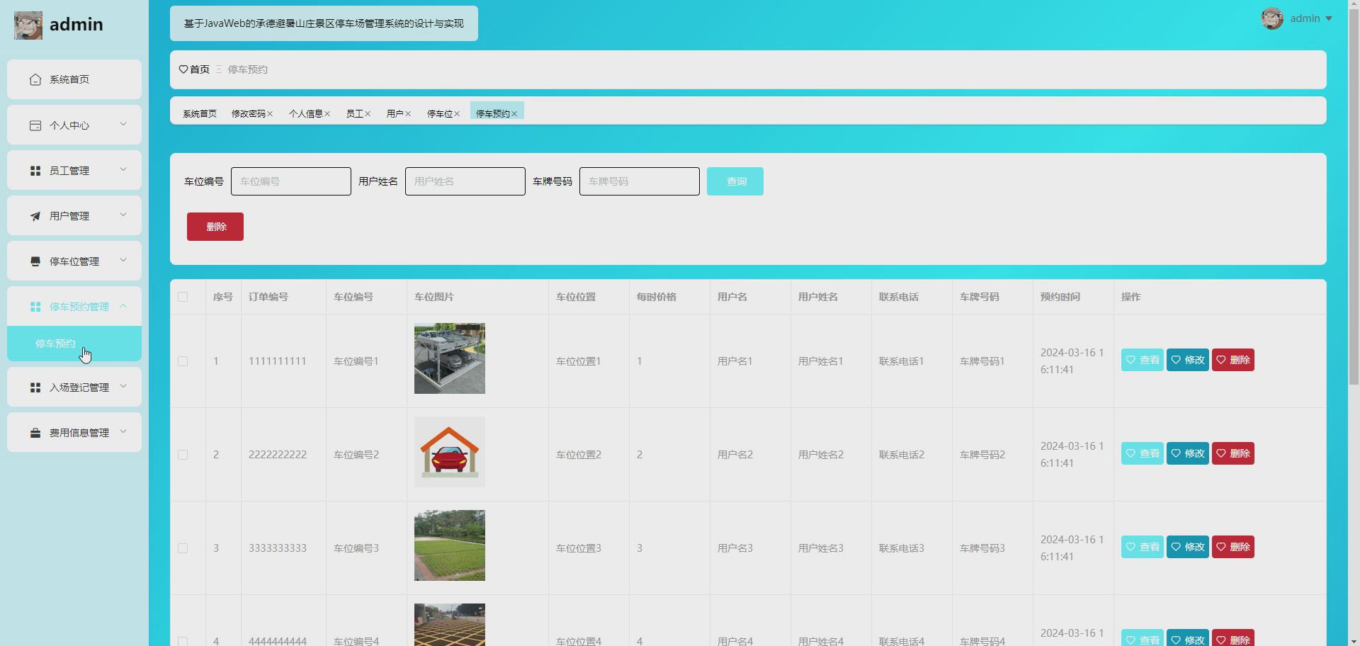Click 查看 for row 1
Image resolution: width=1360 pixels, height=646 pixels.
pyautogui.click(x=1143, y=360)
